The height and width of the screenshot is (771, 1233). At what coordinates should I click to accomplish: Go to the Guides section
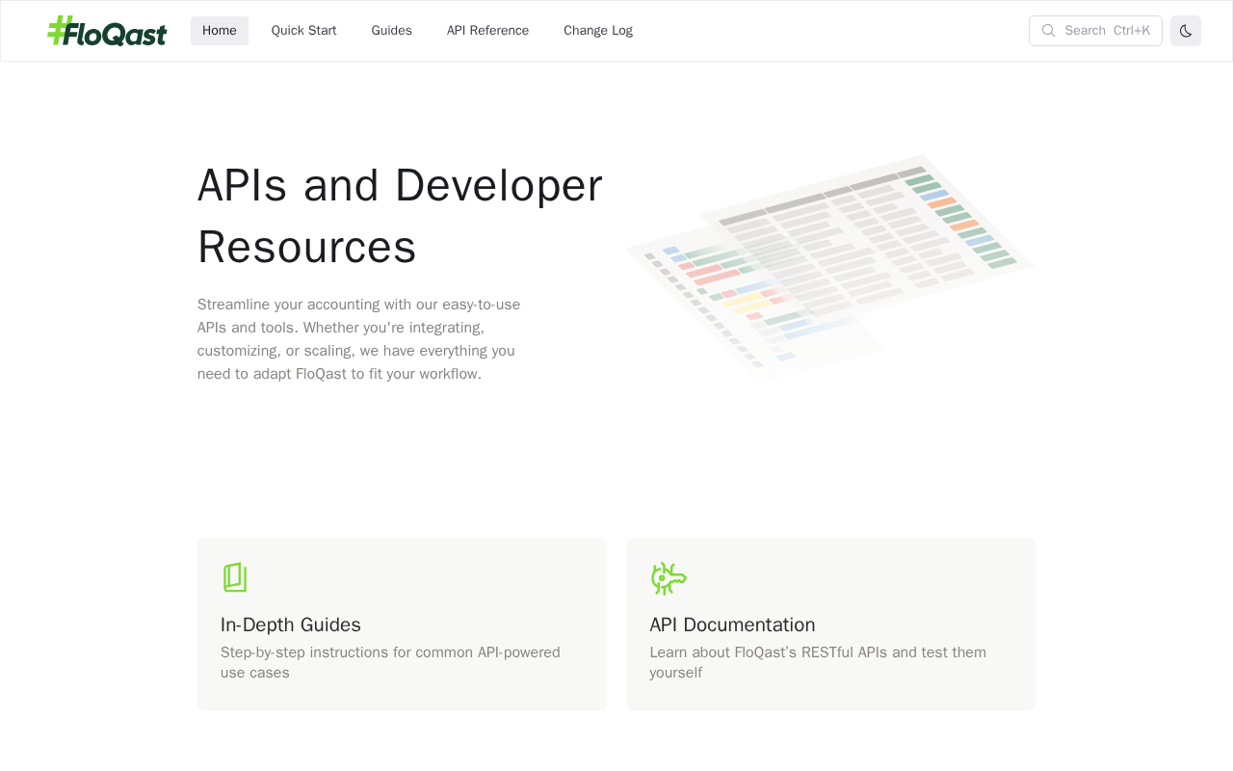[x=391, y=31]
